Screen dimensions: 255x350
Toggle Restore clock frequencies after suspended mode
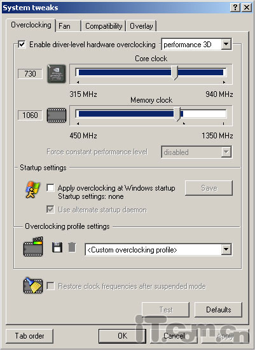50,286
